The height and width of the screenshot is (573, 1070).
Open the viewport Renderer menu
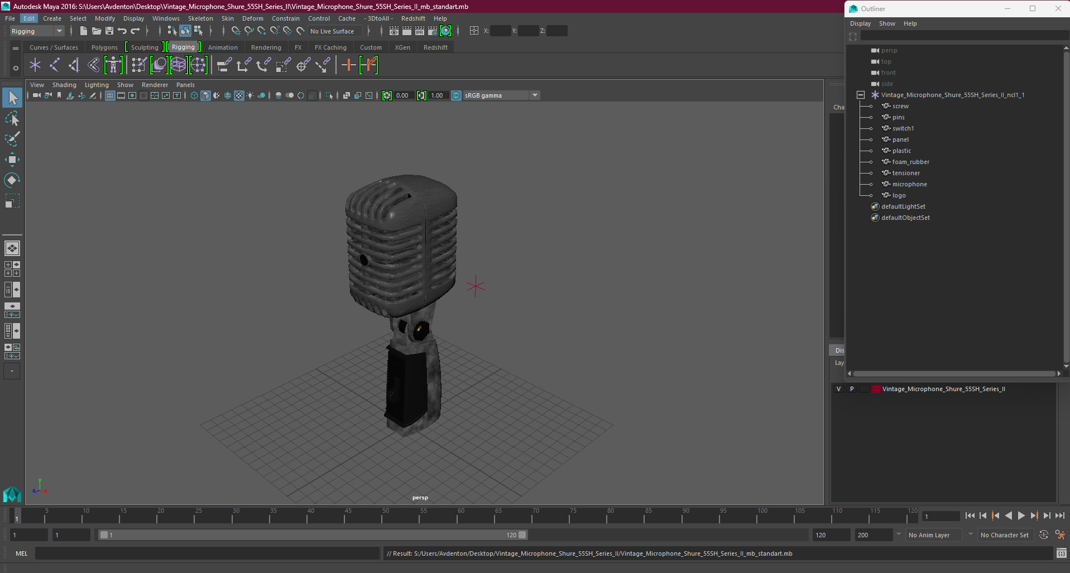pos(155,85)
